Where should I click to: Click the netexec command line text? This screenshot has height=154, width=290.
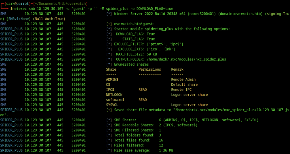coord(93,9)
